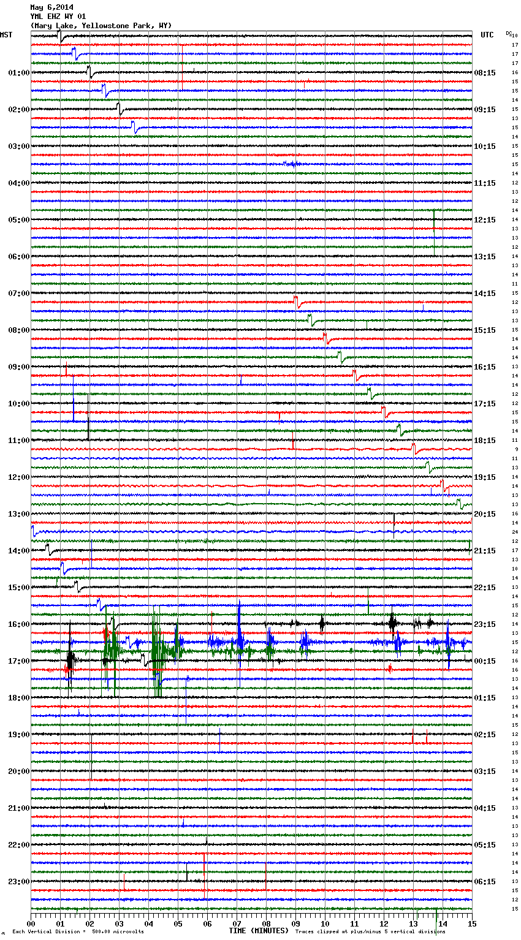Click the 'TIME (MINUTES)' axis title

click(x=259, y=931)
